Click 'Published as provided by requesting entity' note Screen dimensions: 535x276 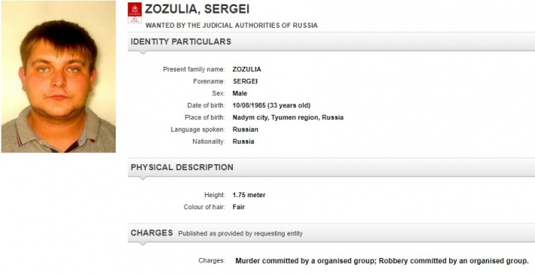(240, 234)
